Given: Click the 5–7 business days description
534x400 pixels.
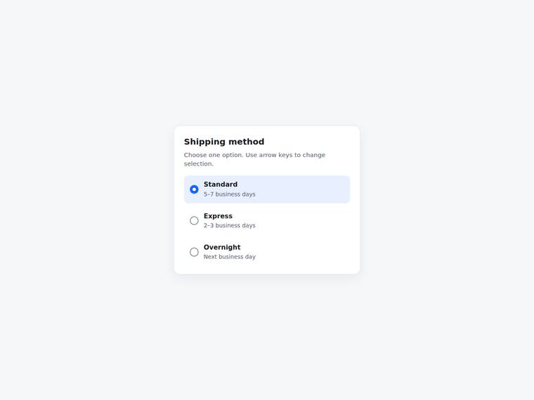Looking at the screenshot, I should [230, 194].
